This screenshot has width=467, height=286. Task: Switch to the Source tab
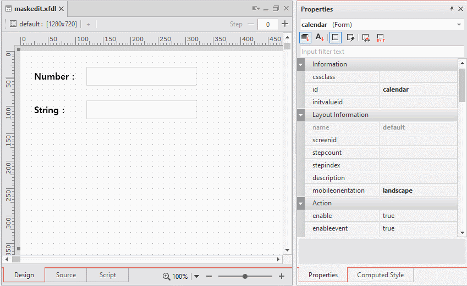pos(66,275)
